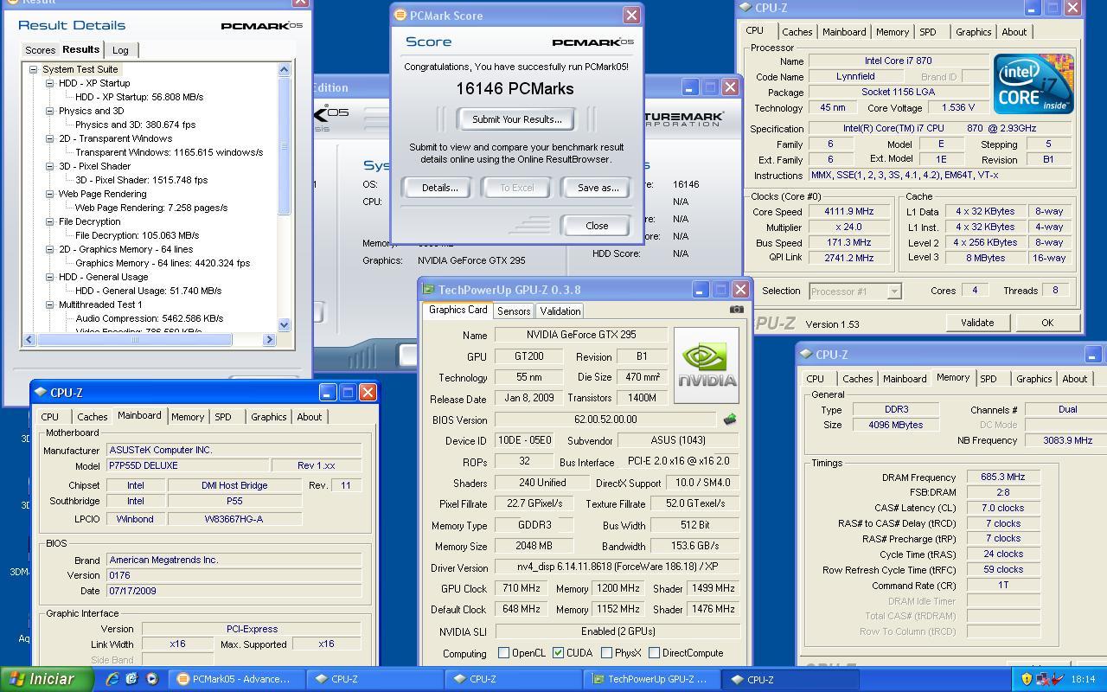Enable the OpenCL checkbox in GPU-Z
This screenshot has height=692, width=1107.
coord(503,653)
